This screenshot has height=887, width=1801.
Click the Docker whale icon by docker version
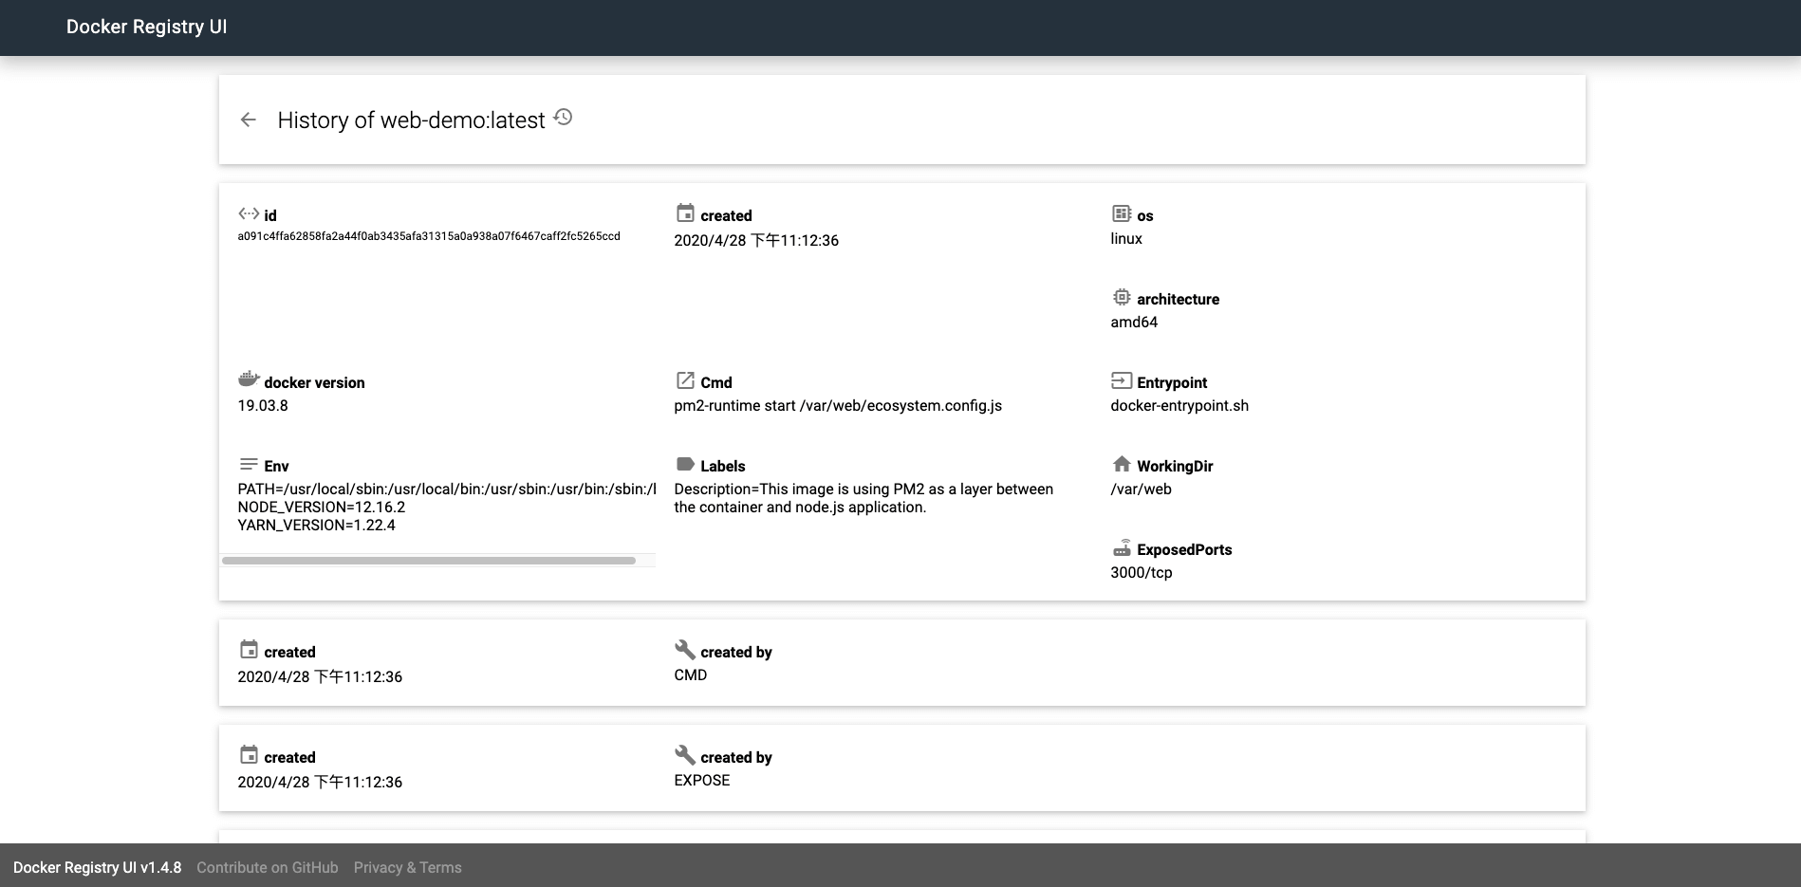click(x=249, y=380)
